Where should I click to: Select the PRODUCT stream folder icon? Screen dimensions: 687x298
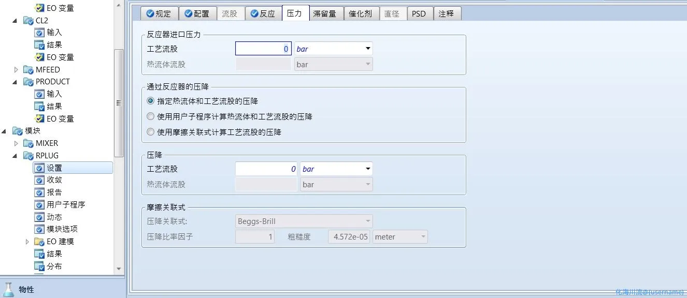click(28, 82)
